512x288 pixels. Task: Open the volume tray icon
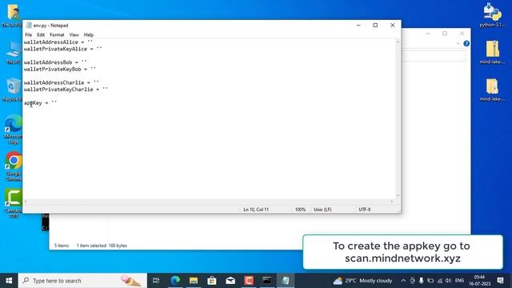(x=448, y=281)
